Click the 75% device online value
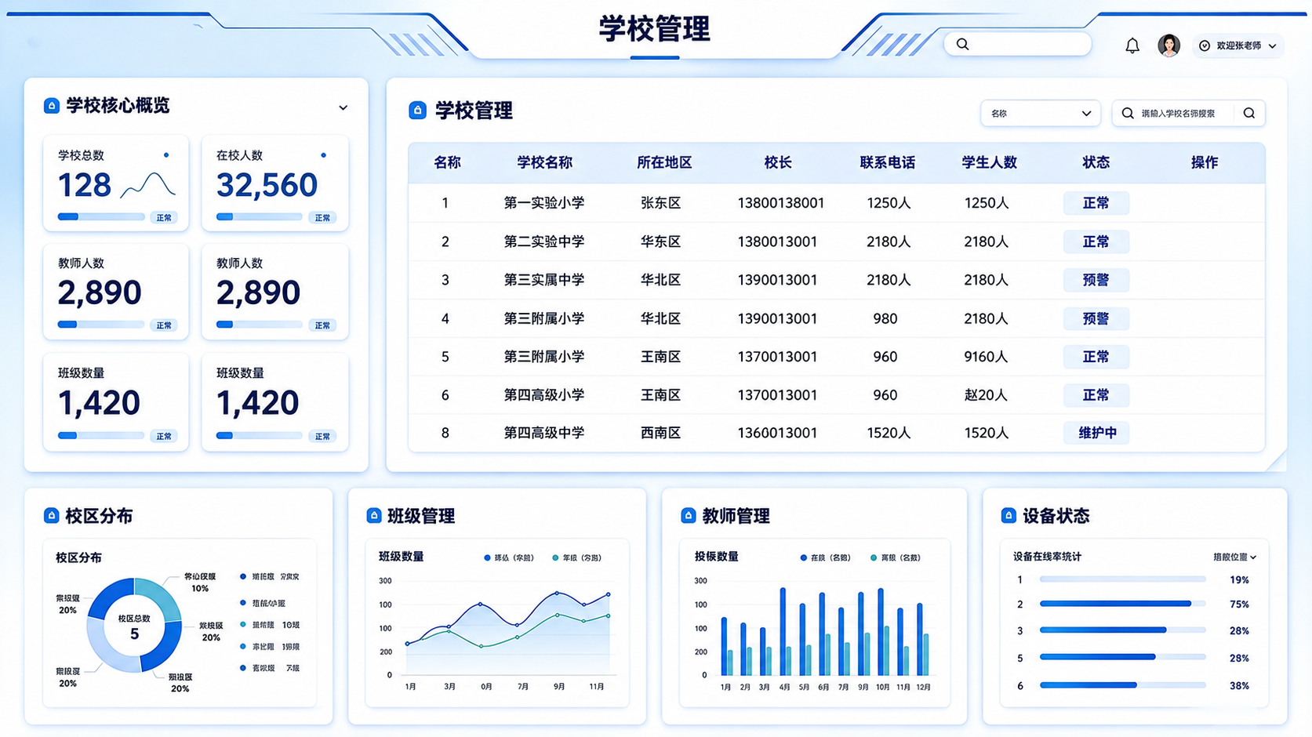Screen dimensions: 1312x737 pyautogui.click(x=1239, y=605)
